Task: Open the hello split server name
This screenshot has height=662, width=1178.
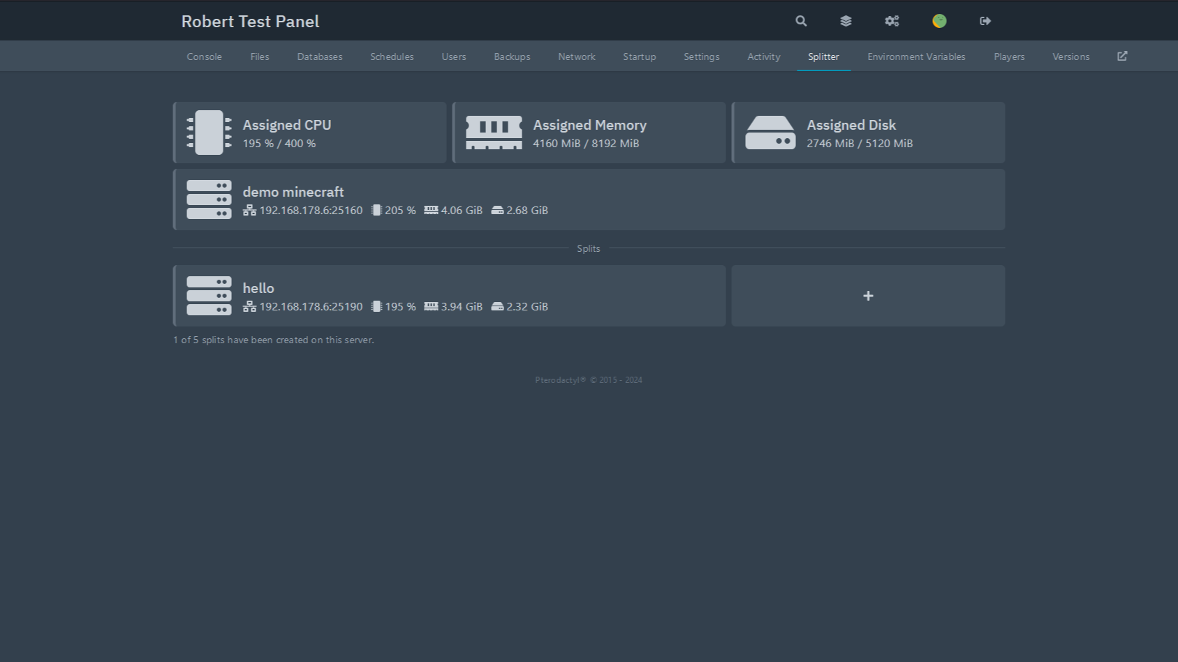Action: click(x=258, y=288)
